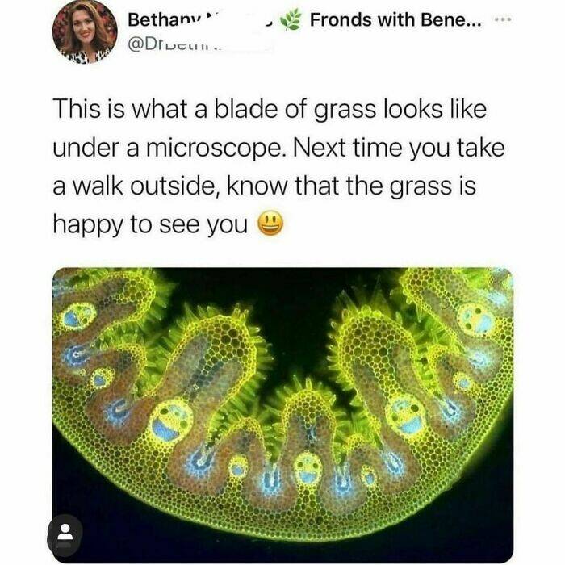Click the smiley cell near the photo's top-left corner
Image resolution: width=565 pixels, height=565 pixels.
(79, 316)
